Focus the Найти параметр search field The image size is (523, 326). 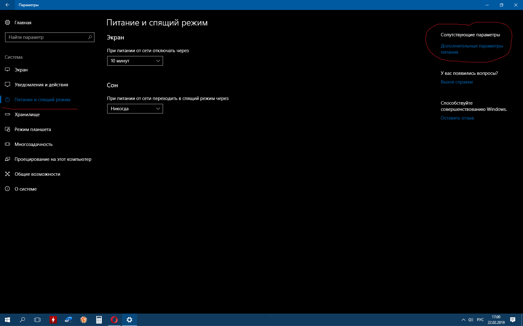point(47,37)
